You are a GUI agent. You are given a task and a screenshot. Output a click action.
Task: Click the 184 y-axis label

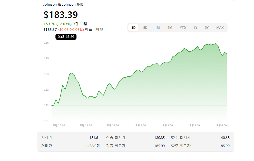tap(46, 74)
